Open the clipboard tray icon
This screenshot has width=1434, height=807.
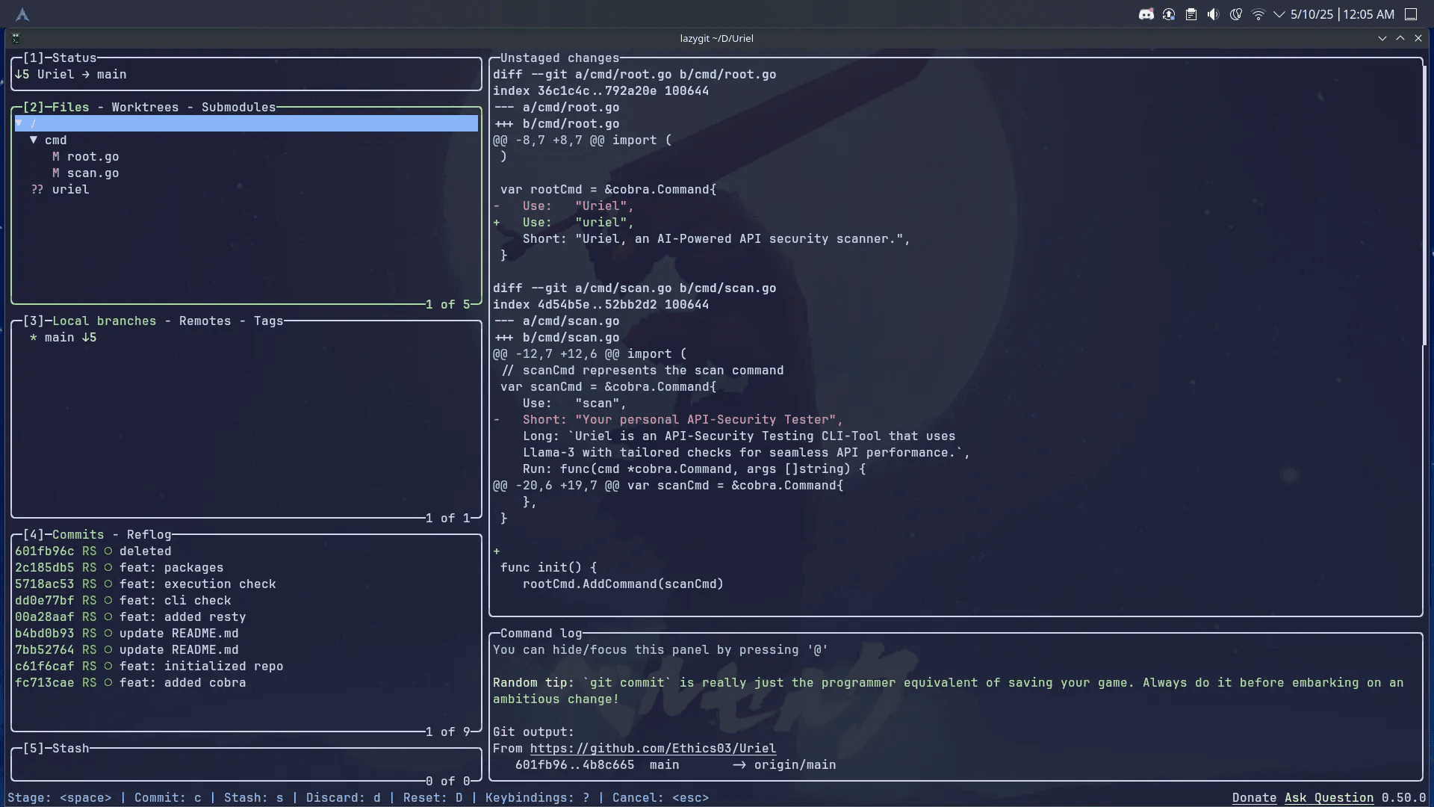click(x=1191, y=14)
